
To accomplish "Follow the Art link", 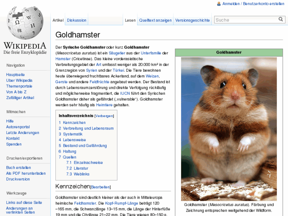I will [x=99, y=65].
